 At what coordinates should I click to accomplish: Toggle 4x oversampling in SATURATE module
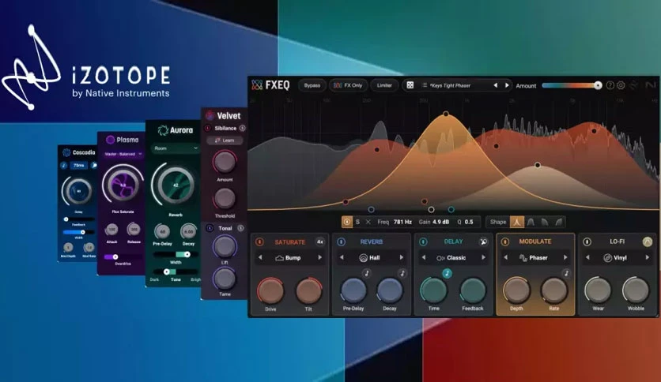[320, 242]
